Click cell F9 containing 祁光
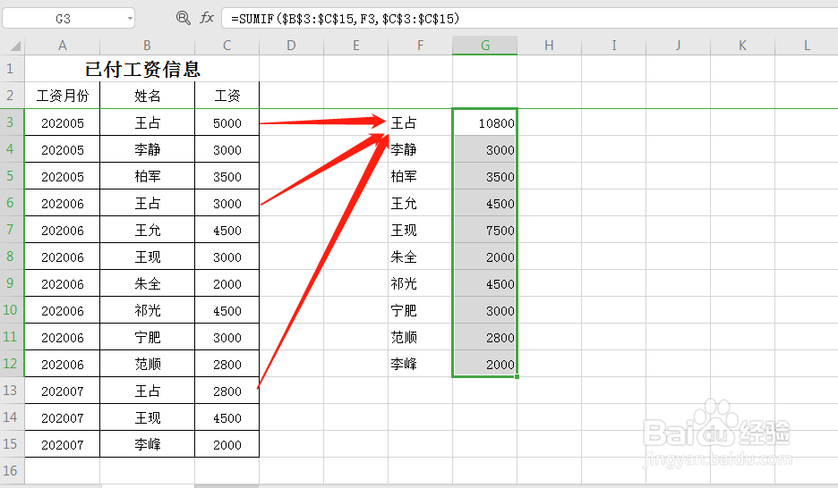Image resolution: width=838 pixels, height=488 pixels. 421,283
